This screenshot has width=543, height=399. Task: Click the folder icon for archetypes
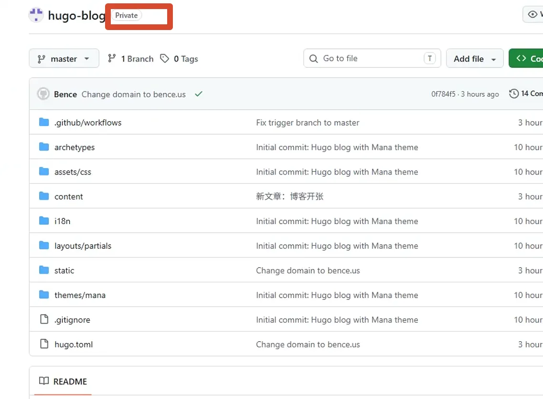click(44, 147)
